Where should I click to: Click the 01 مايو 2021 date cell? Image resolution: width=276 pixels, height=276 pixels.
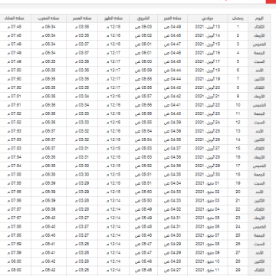(x=208, y=183)
